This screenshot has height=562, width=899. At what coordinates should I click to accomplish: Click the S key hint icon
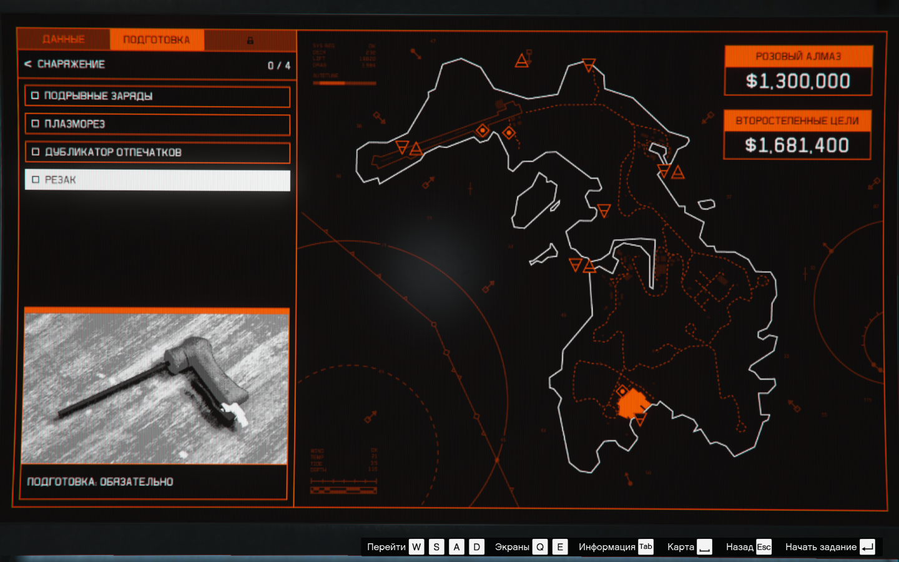click(436, 547)
